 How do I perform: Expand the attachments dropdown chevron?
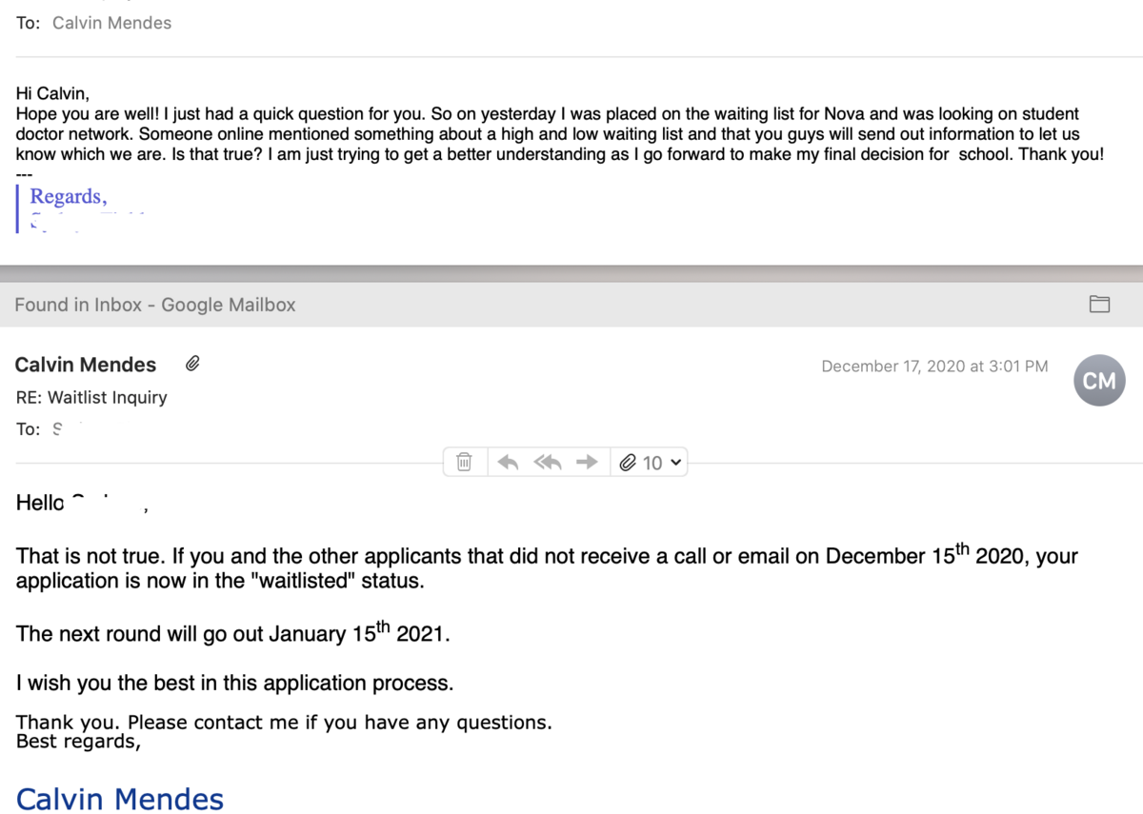point(676,463)
